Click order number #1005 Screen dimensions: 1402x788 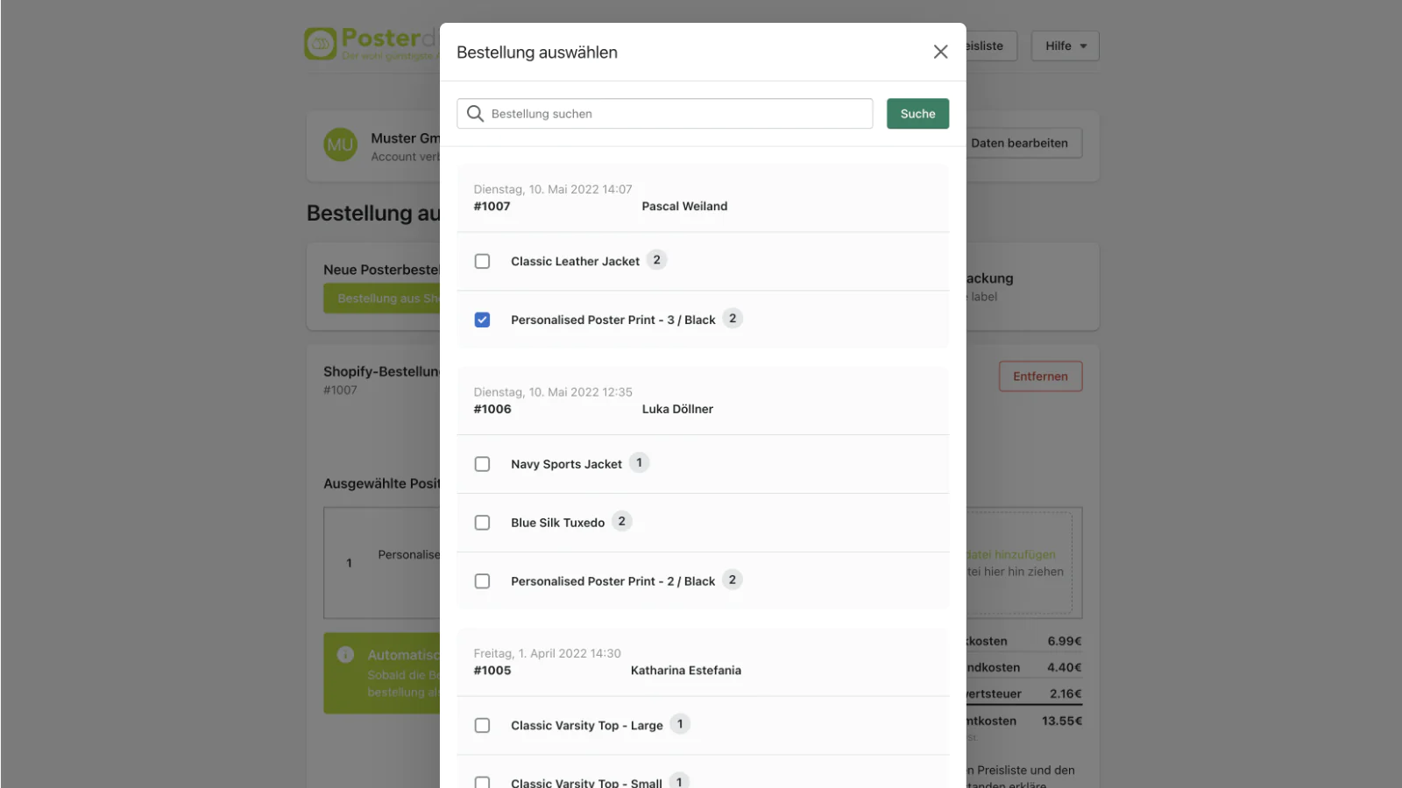click(x=492, y=671)
